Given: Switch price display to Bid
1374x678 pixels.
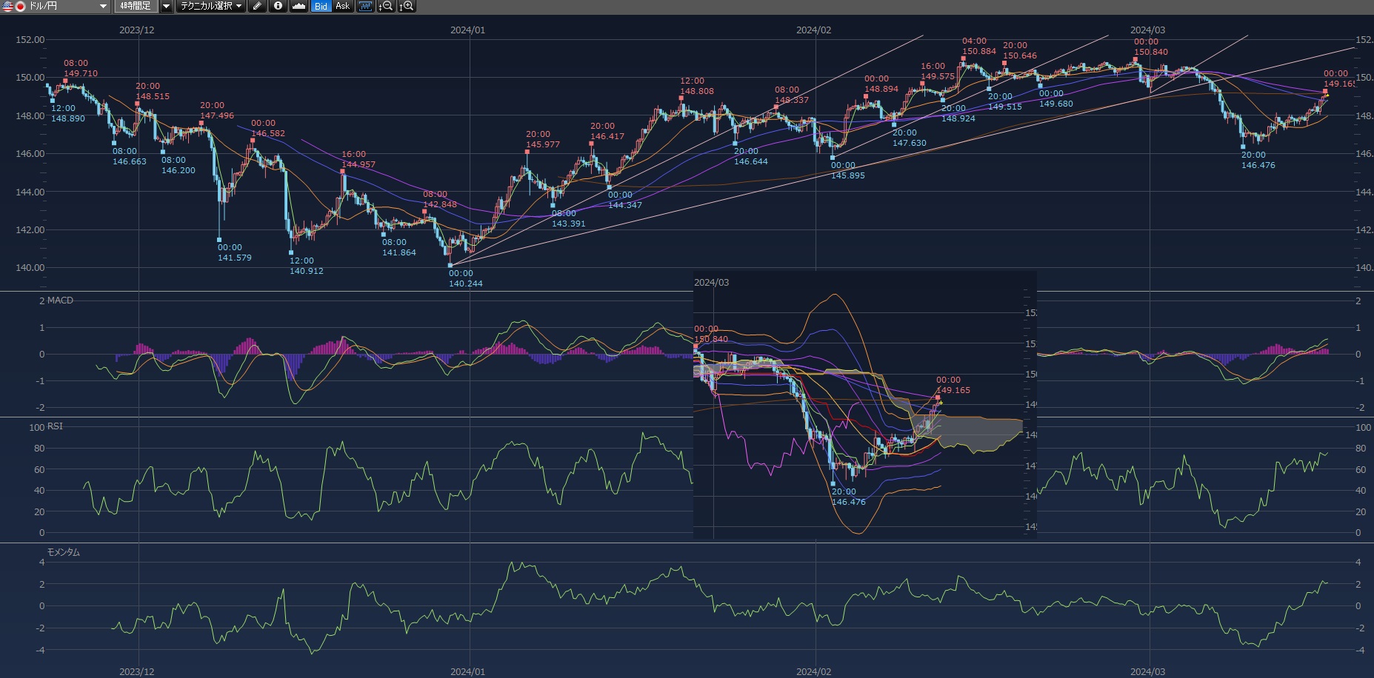Looking at the screenshot, I should coord(321,6).
